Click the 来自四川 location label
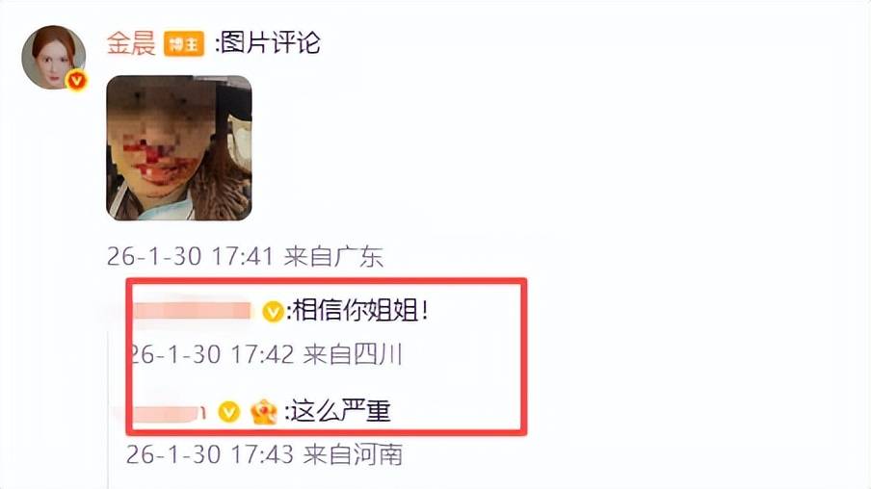 [353, 354]
